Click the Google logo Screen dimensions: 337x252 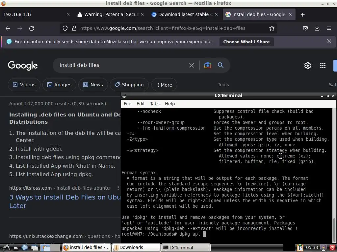(x=23, y=66)
